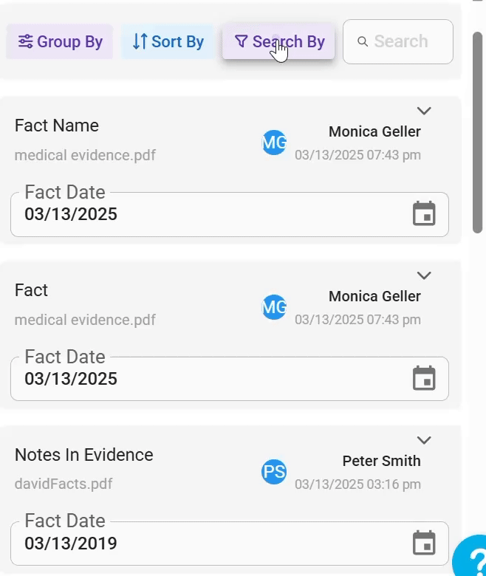Focus the Search text field
Screen dimensions: 486x576
coord(398,41)
